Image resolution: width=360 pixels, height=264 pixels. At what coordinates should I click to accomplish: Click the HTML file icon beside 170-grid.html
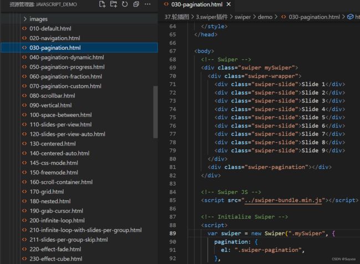[24, 191]
